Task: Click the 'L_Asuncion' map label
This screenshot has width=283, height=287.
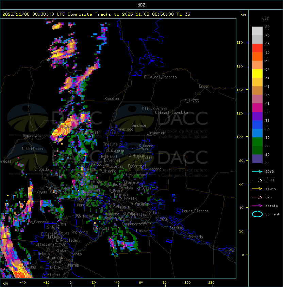Action: (155, 133)
